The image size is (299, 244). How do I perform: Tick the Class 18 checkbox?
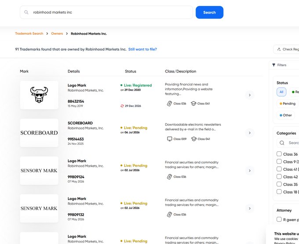[x=279, y=192]
